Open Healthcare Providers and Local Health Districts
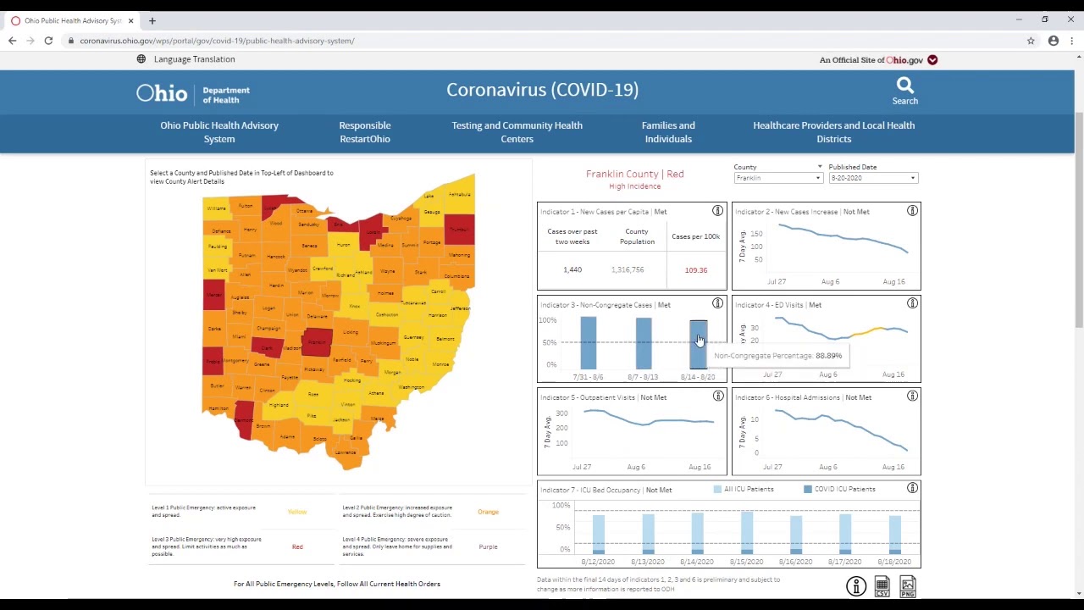This screenshot has height=610, width=1084. (833, 132)
